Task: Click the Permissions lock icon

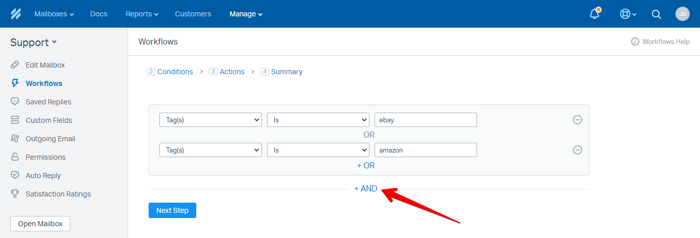Action: click(x=15, y=157)
